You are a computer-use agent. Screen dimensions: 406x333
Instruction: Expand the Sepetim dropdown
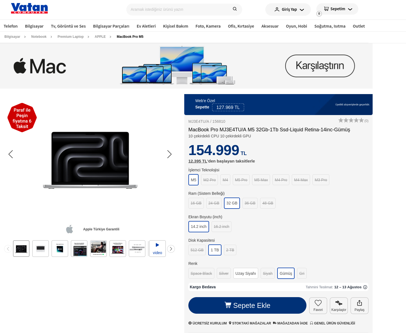click(337, 9)
